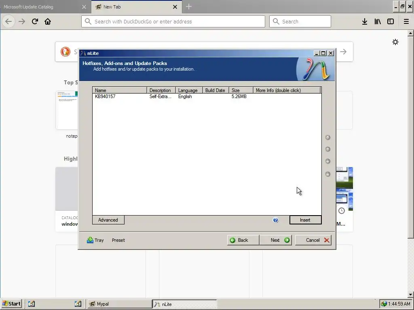
Task: Go back in browser history
Action: [x=8, y=21]
